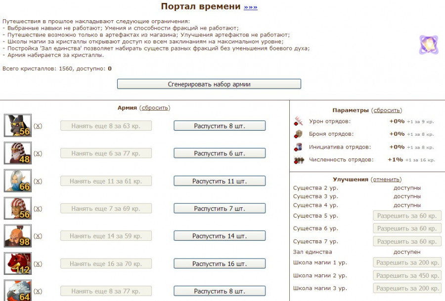Click the squad armor (Броня отрядов) icon
445x301 pixels.
point(298,134)
